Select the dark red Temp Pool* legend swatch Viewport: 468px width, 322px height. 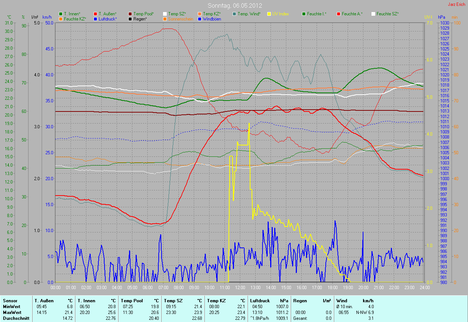coord(131,14)
